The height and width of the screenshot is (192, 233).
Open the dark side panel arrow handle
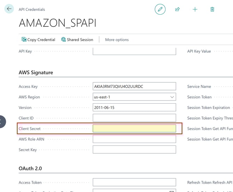pyautogui.click(x=2, y=121)
